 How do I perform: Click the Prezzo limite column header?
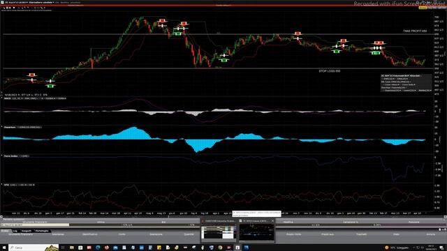pos(293,234)
